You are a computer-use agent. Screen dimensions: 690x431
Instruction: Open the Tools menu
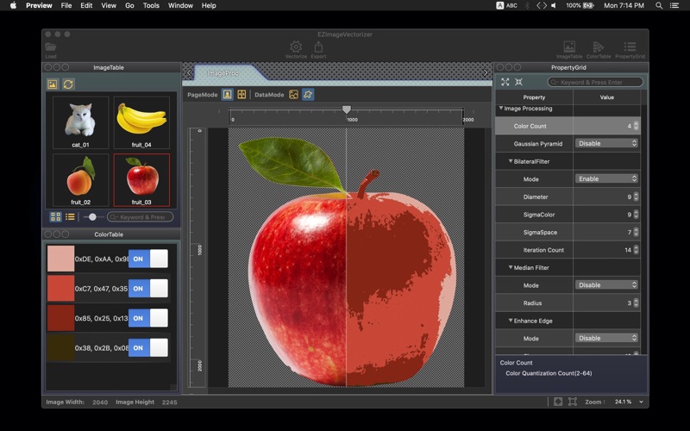point(151,6)
